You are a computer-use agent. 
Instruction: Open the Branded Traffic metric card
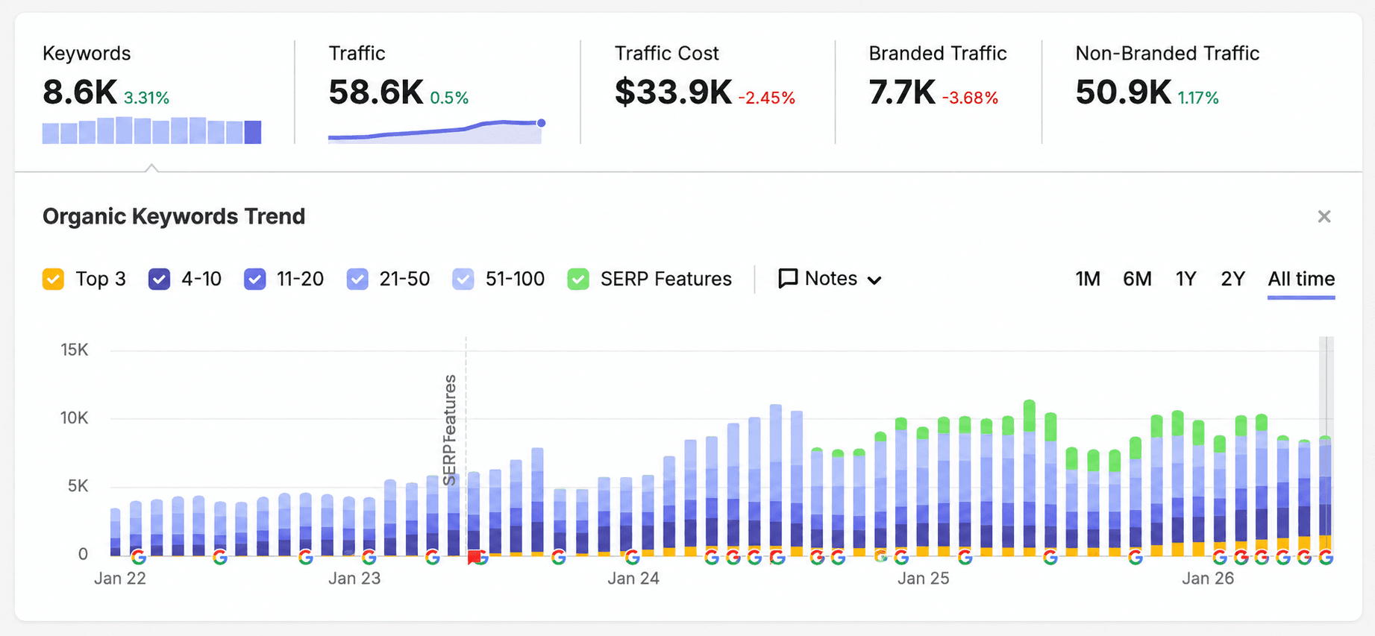tap(939, 92)
